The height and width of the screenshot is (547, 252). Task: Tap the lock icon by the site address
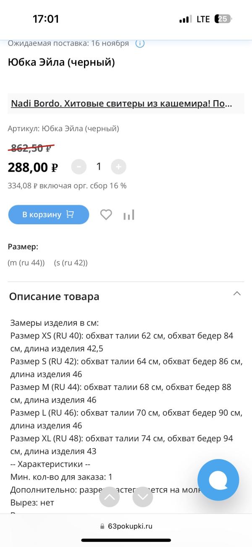pos(102,526)
